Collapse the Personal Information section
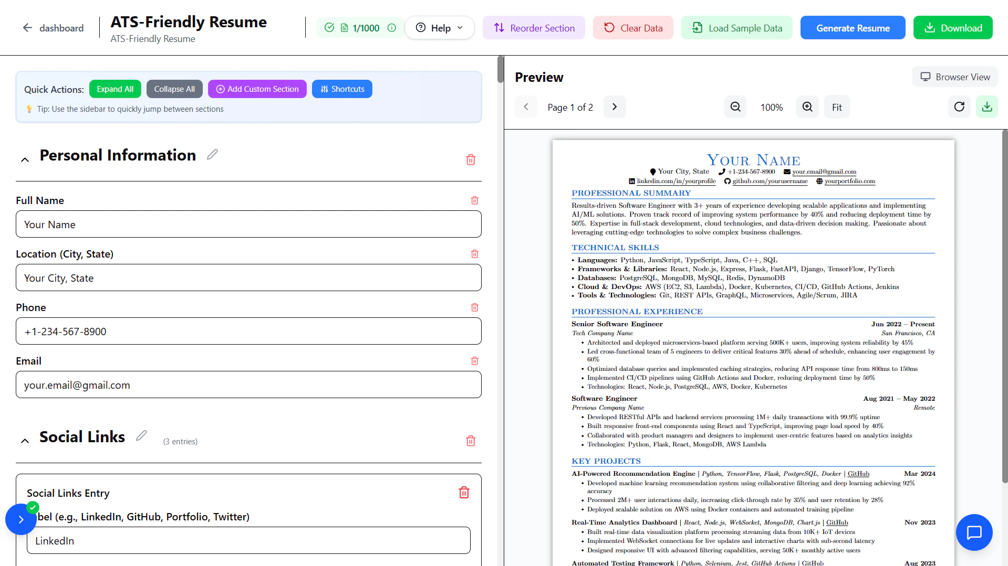Viewport: 1008px width, 566px height. [25, 159]
